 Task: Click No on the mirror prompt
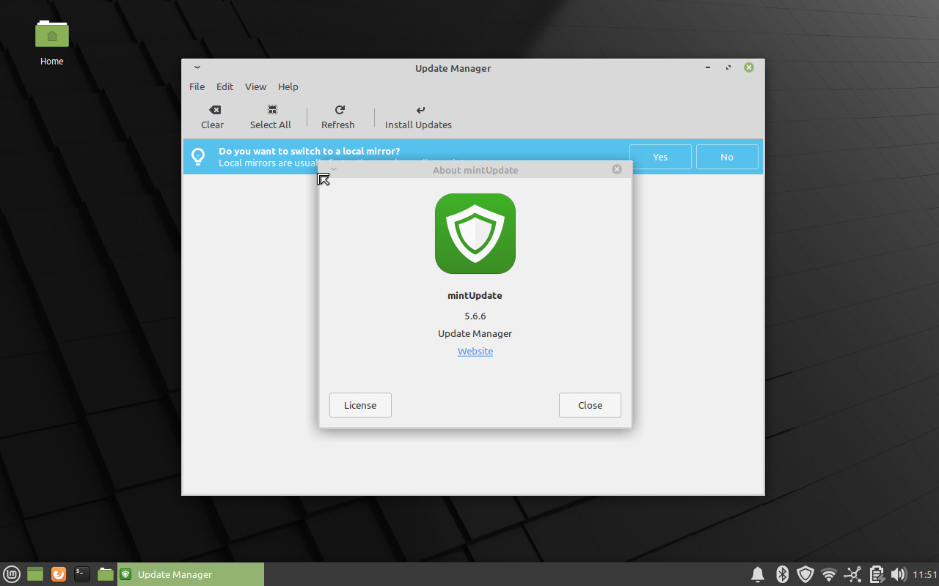(727, 157)
